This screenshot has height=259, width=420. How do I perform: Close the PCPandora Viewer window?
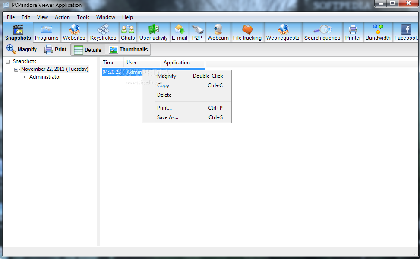pyautogui.click(x=408, y=3)
